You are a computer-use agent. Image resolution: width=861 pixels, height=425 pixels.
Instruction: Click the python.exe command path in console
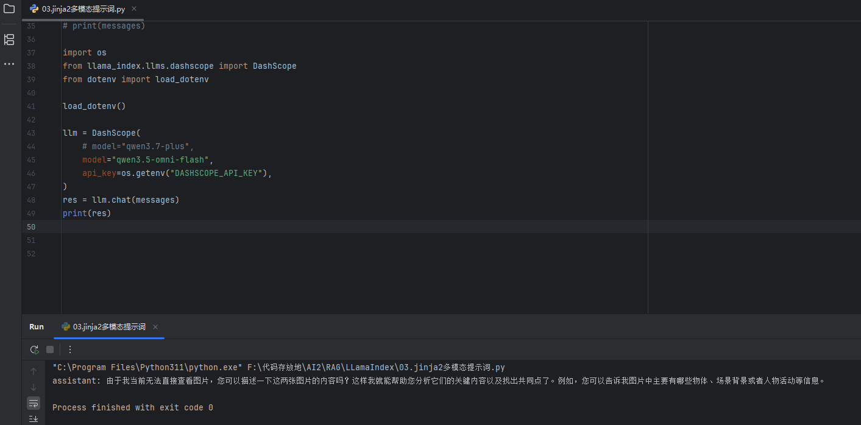(x=147, y=367)
